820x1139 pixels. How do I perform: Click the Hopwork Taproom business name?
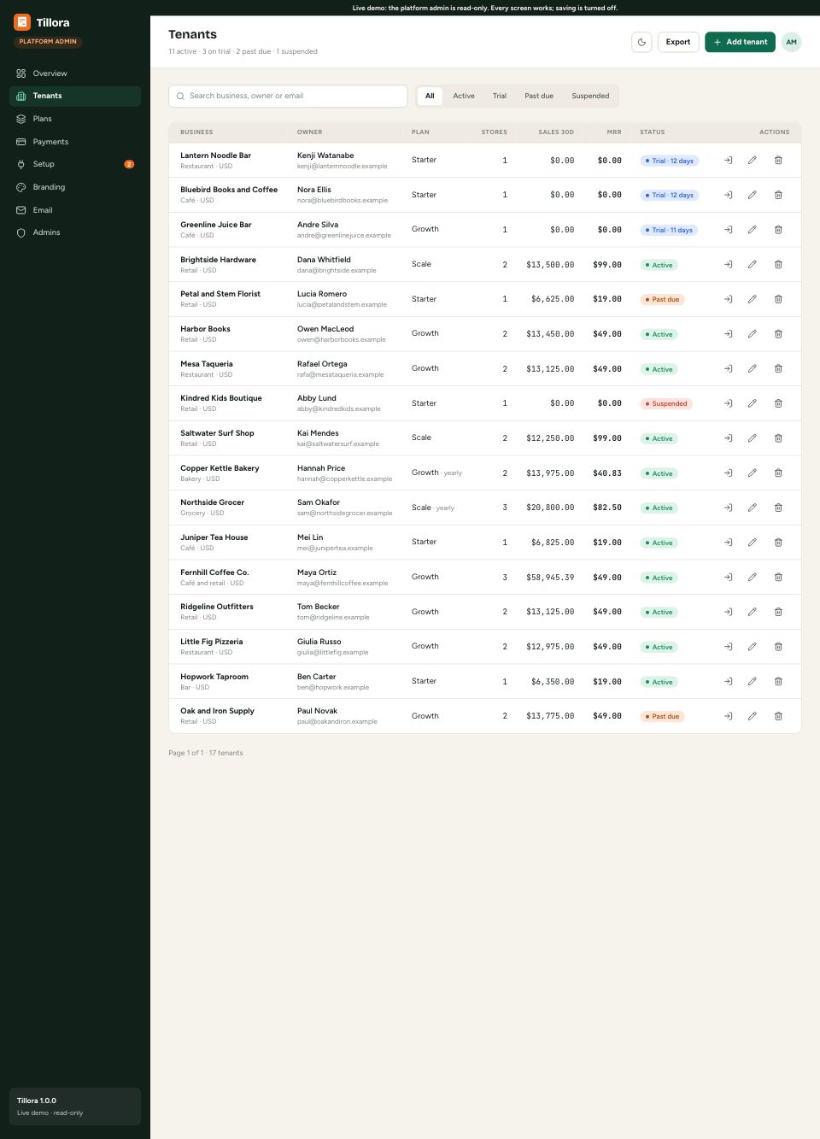(214, 677)
